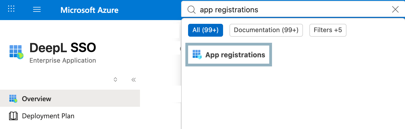Click the DeepL SSO title
Screen dimensions: 405x129
point(63,48)
